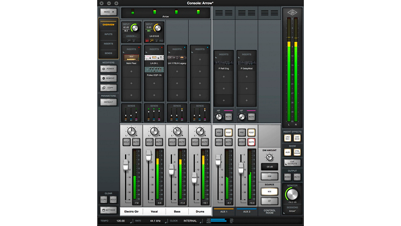Open the Menu dropdown button

click(x=109, y=12)
